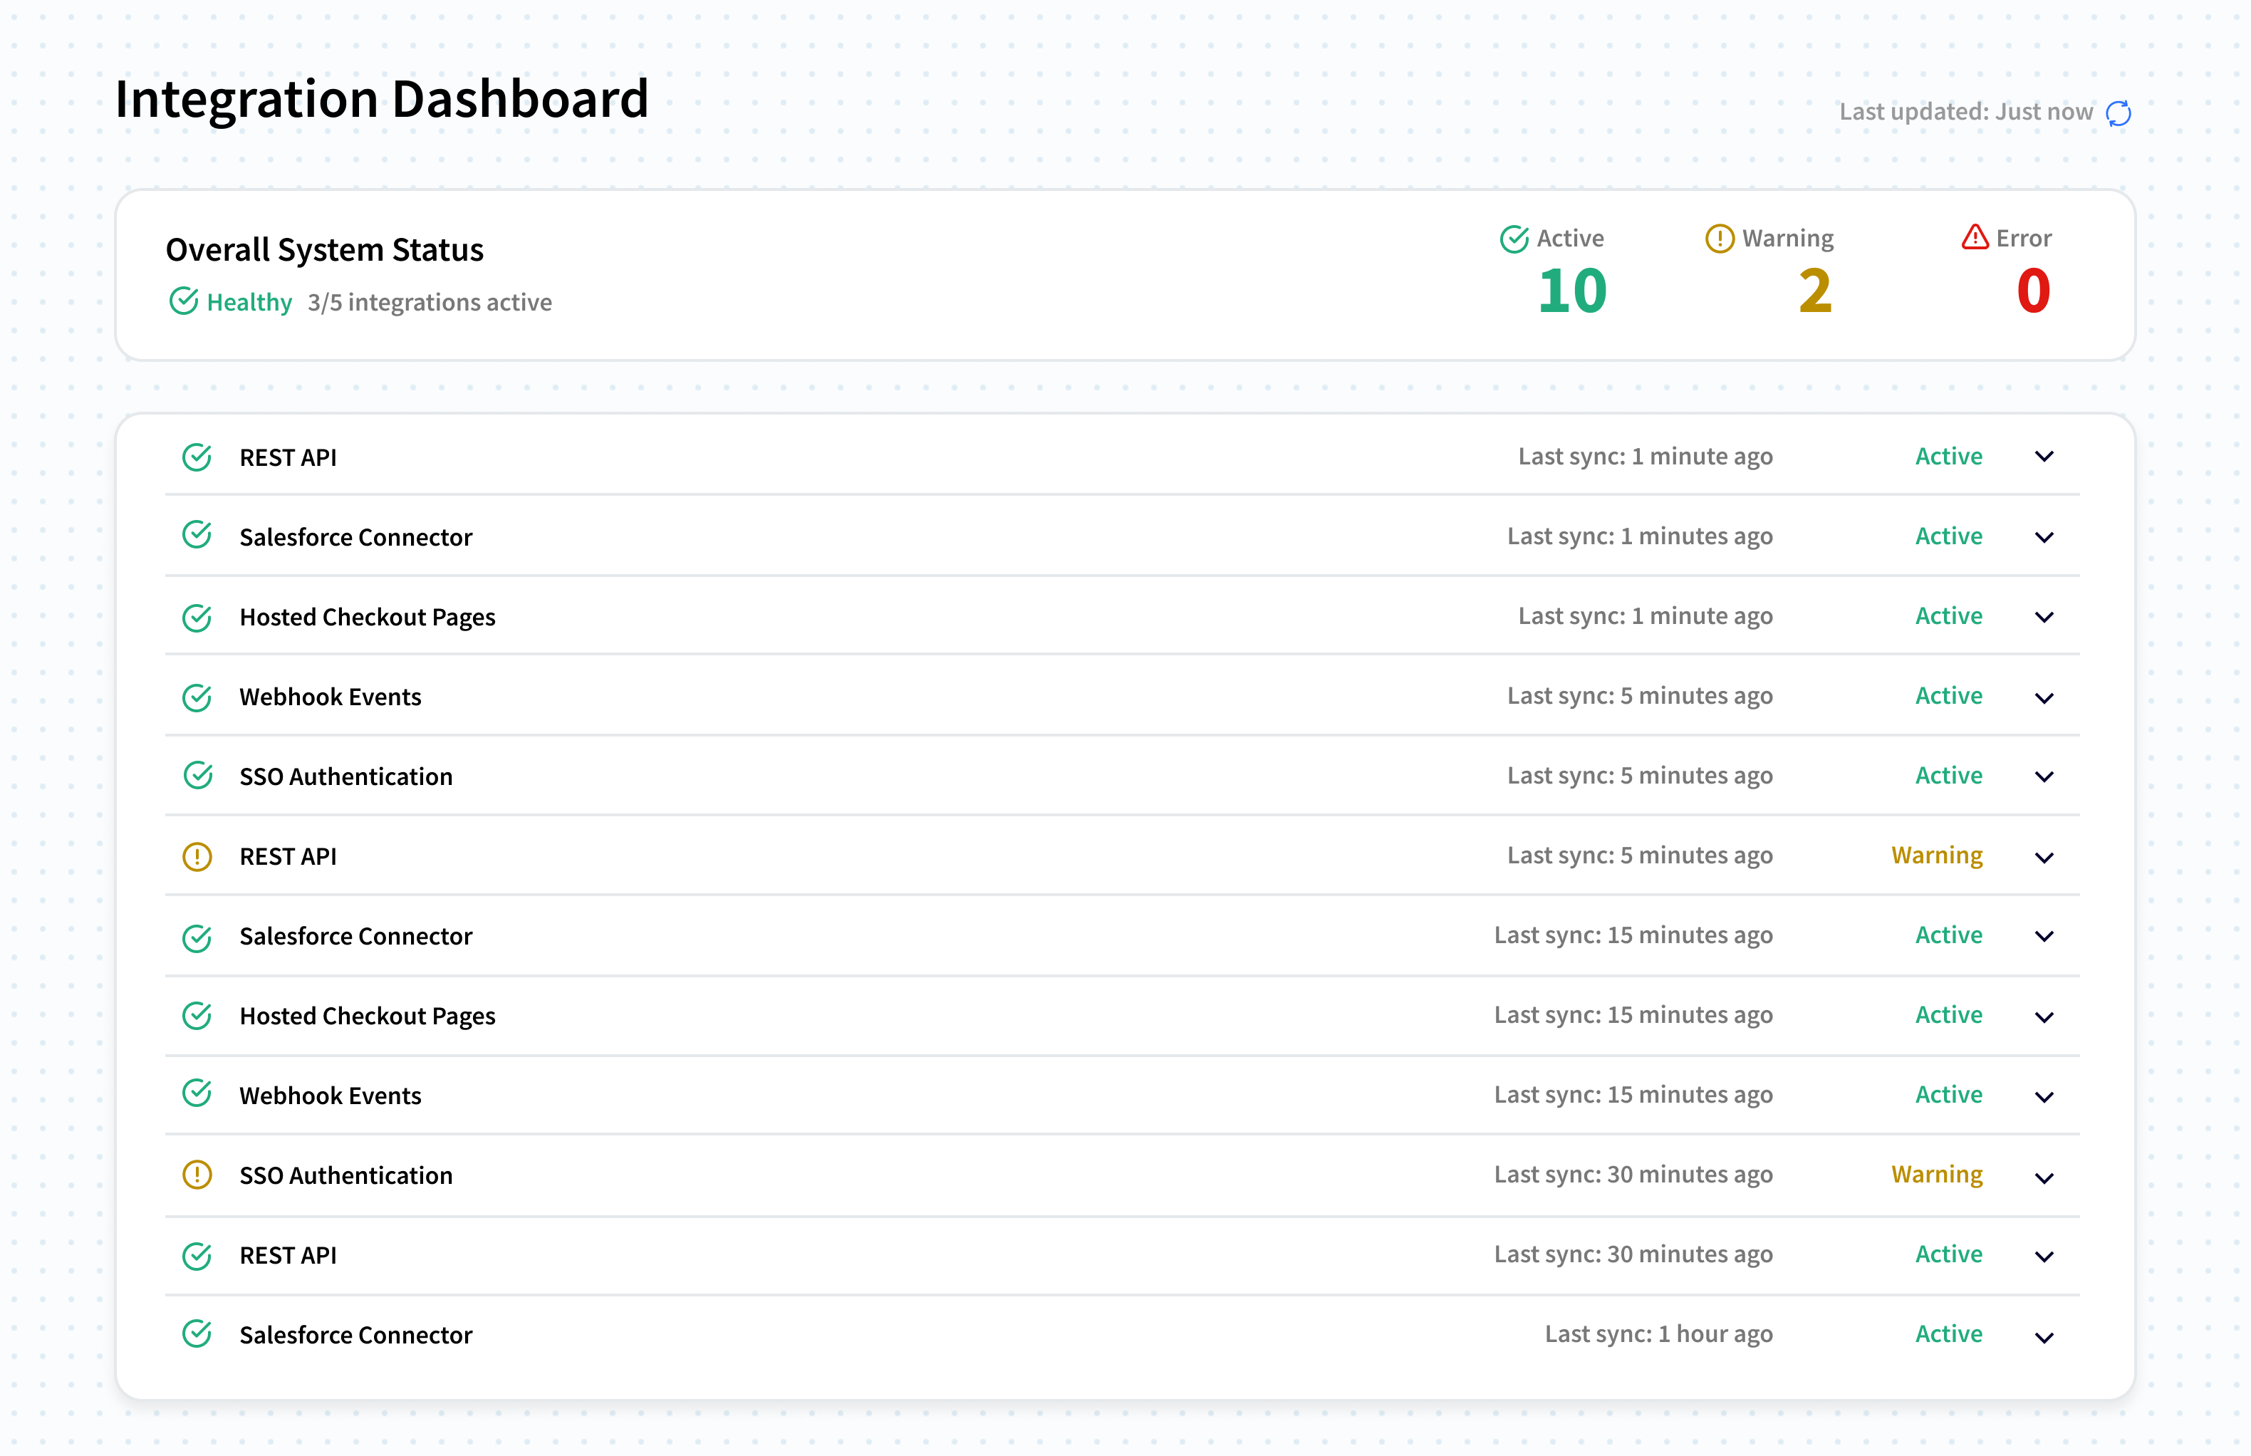Screen dimensions: 2251x1456
Task: Expand the active SSO Authentication row chevron
Action: point(2044,777)
